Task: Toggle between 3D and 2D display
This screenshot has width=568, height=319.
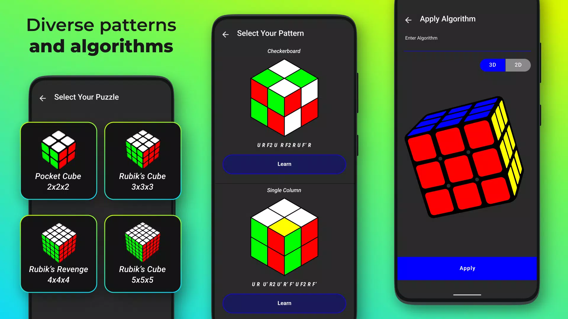Action: point(506,65)
